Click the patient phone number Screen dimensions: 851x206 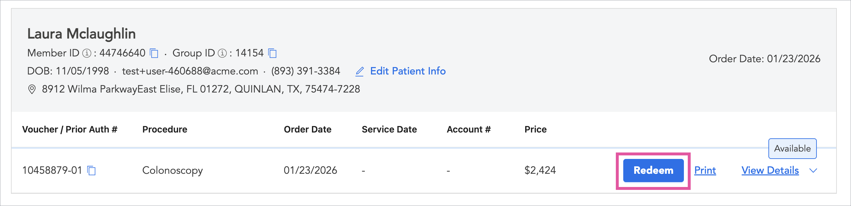click(305, 71)
